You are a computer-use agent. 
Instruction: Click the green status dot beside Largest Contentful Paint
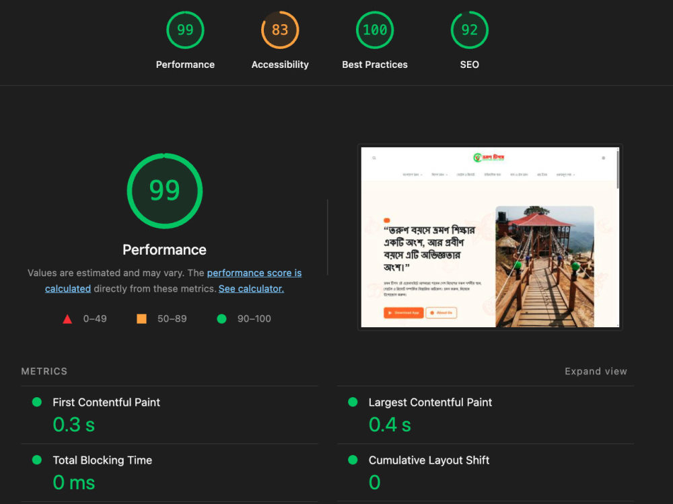(x=353, y=402)
